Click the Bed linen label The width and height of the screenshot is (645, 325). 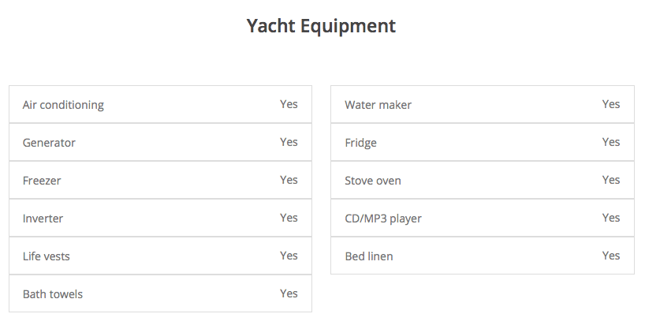coord(369,256)
